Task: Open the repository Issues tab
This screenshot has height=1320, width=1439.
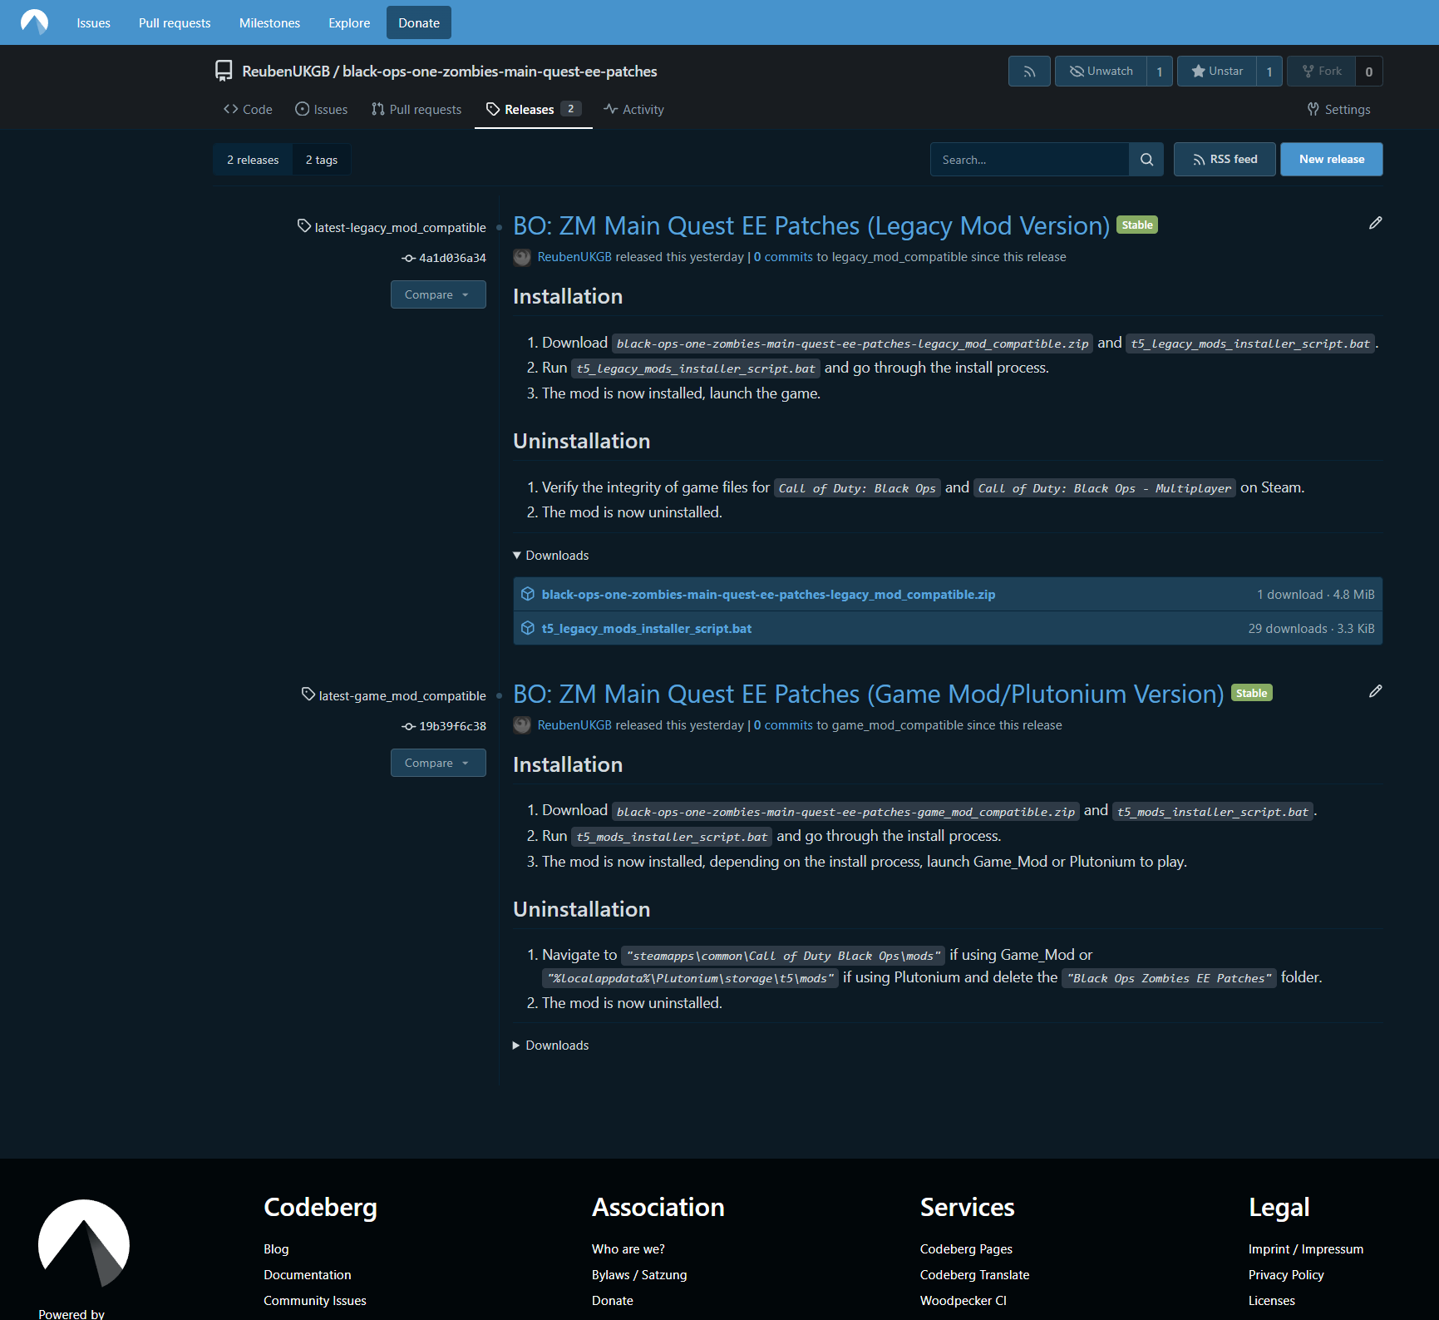Action: pos(322,110)
